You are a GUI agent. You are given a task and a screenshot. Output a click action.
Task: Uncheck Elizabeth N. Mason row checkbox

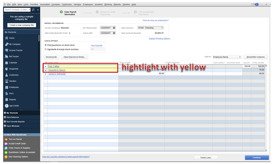[x=46, y=70]
